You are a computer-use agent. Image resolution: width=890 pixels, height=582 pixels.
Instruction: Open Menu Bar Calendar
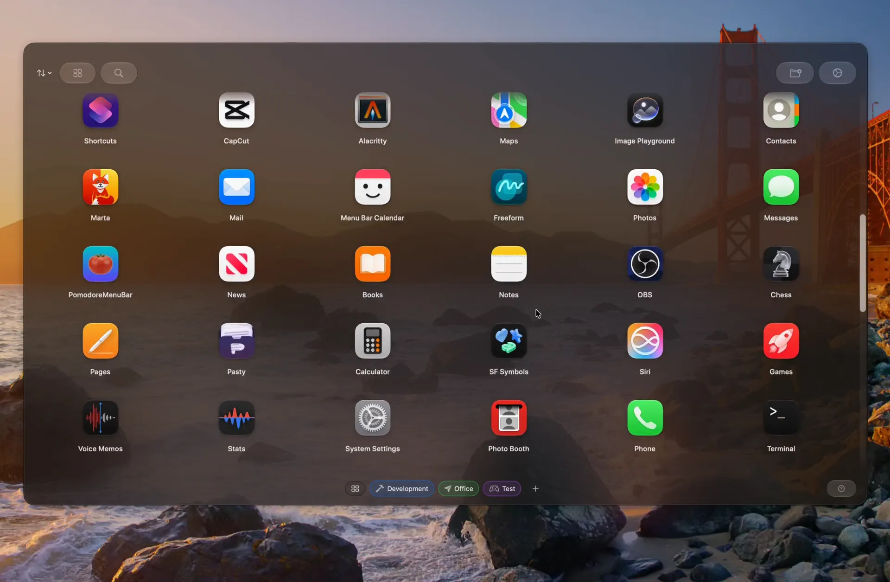pyautogui.click(x=373, y=187)
